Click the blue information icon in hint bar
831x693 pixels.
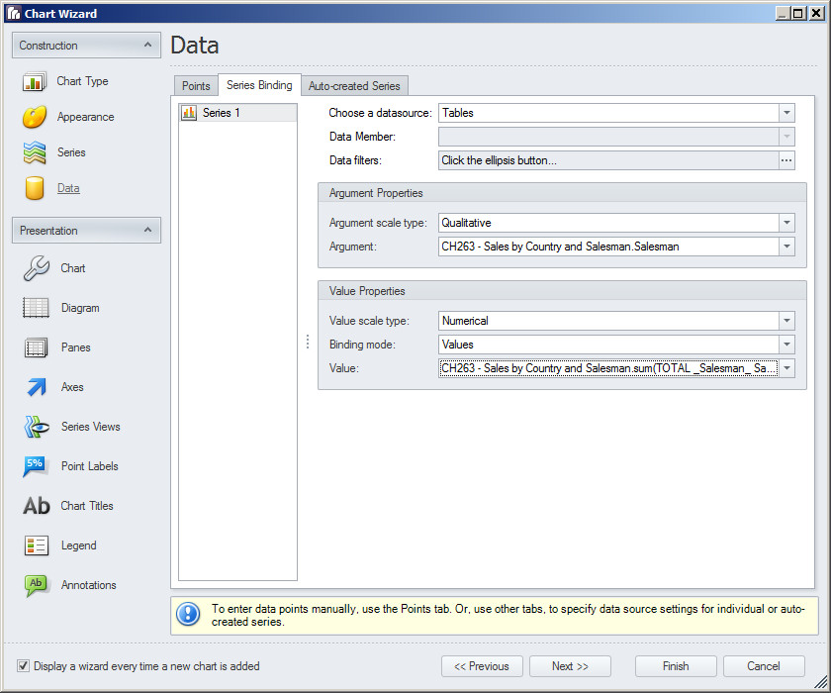click(188, 615)
